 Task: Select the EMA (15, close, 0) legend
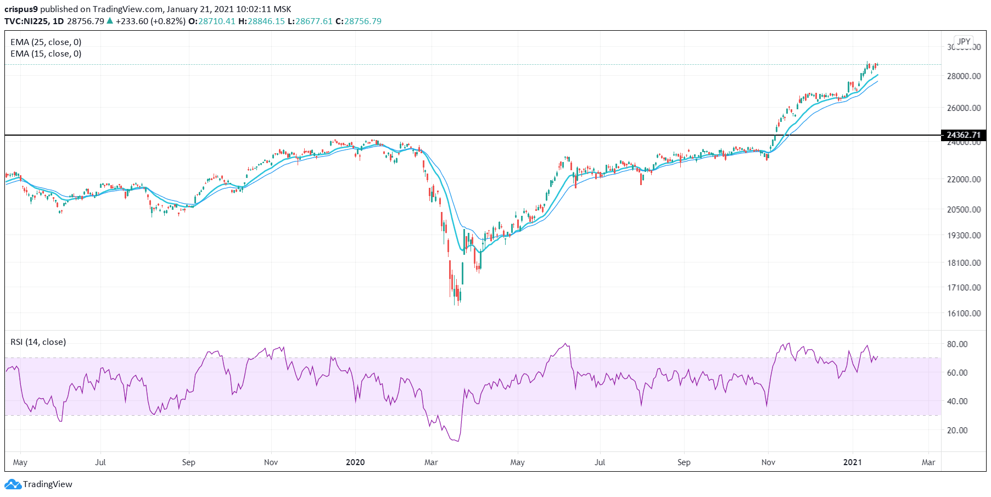point(46,53)
